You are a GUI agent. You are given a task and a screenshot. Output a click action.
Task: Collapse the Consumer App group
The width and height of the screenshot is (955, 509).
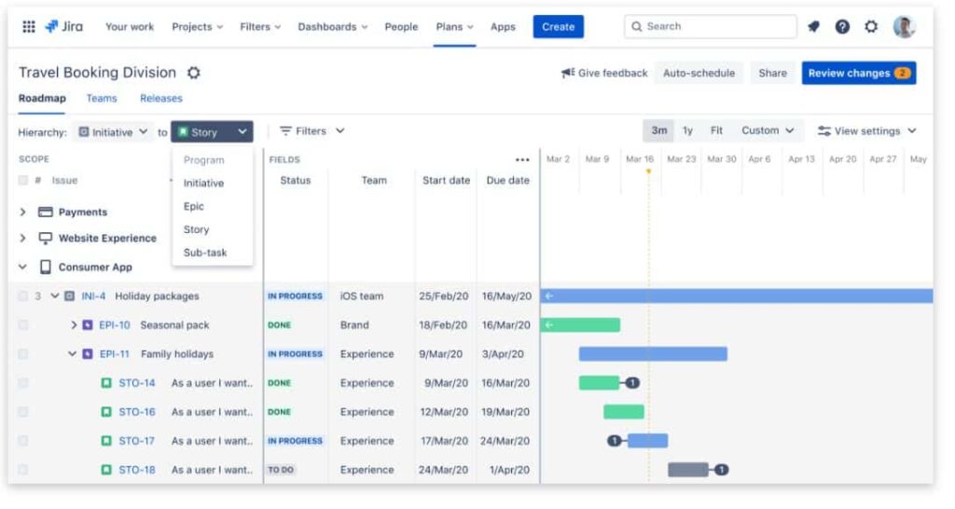click(22, 267)
